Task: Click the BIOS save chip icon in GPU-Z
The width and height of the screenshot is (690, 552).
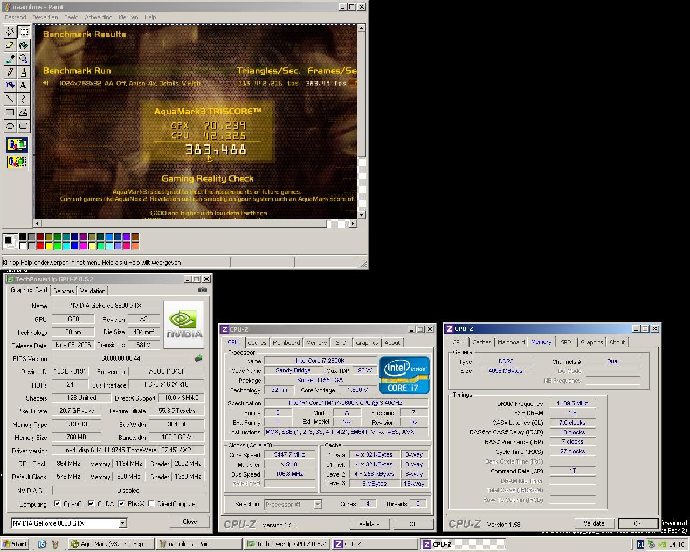Action: [198, 358]
